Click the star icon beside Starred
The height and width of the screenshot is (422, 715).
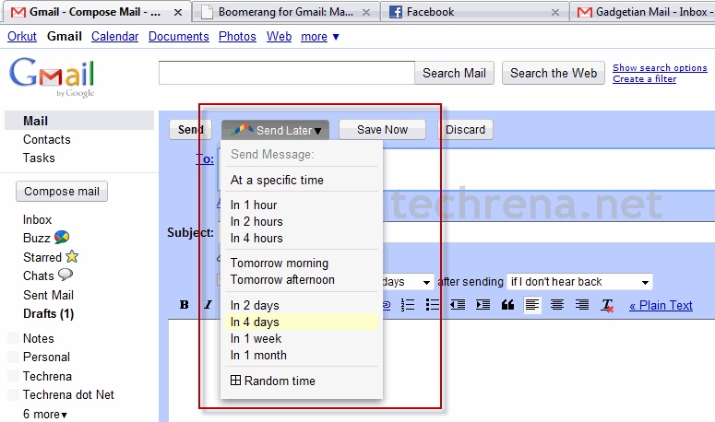72,257
